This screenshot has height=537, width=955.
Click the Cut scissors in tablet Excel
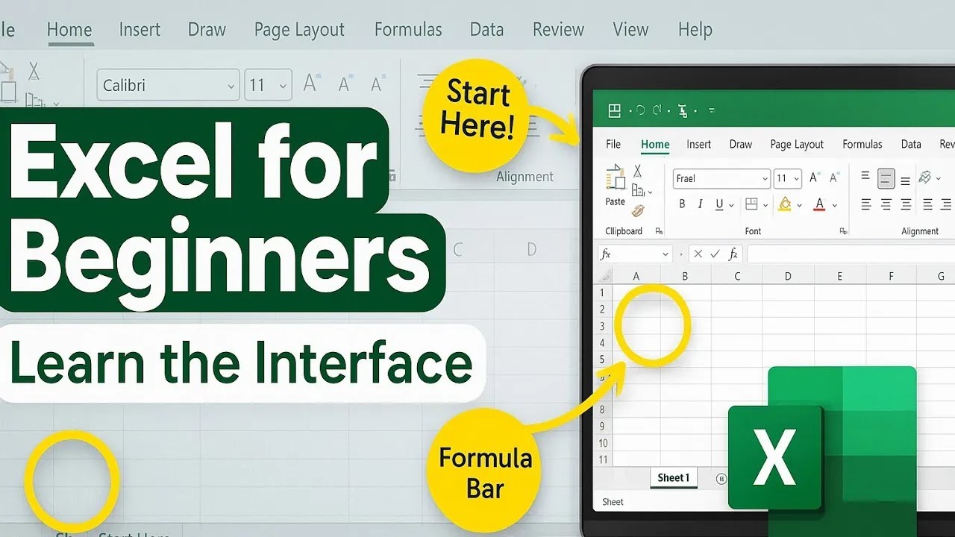click(637, 172)
